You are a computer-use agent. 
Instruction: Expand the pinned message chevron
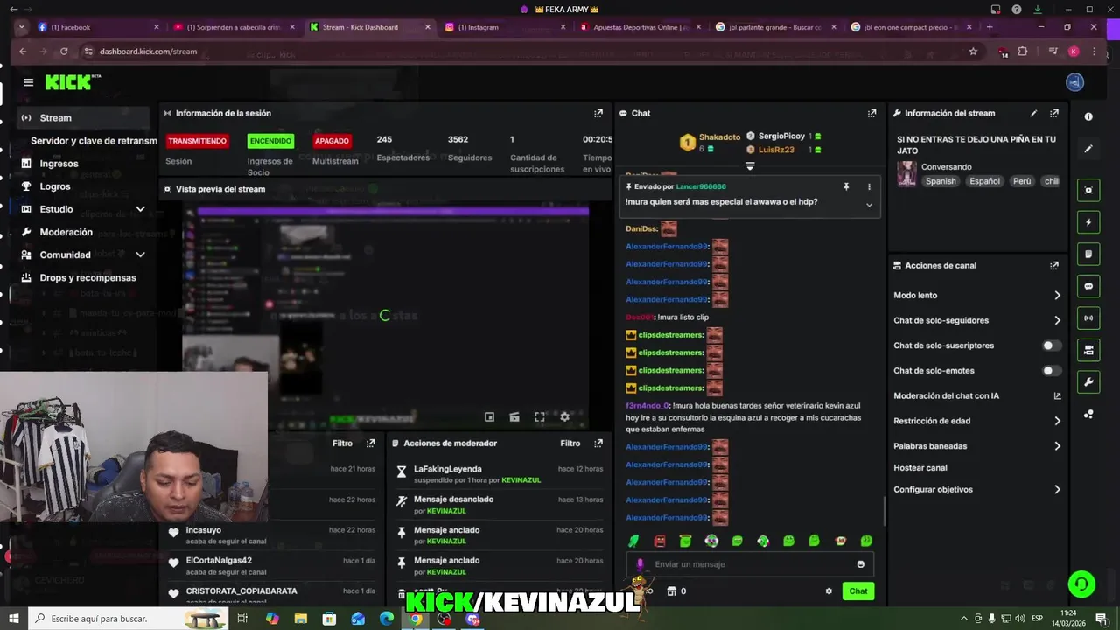click(x=869, y=205)
